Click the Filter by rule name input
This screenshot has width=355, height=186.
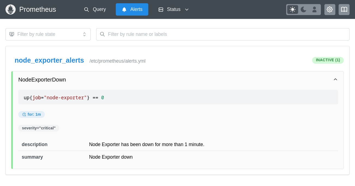(223, 34)
